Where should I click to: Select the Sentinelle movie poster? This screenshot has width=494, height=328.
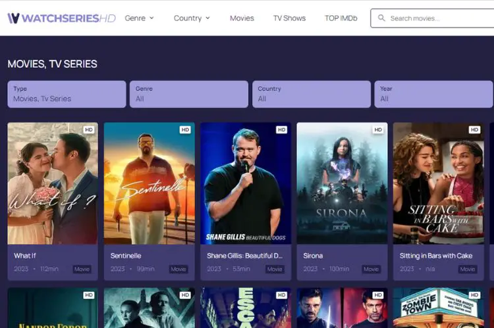[150, 183]
